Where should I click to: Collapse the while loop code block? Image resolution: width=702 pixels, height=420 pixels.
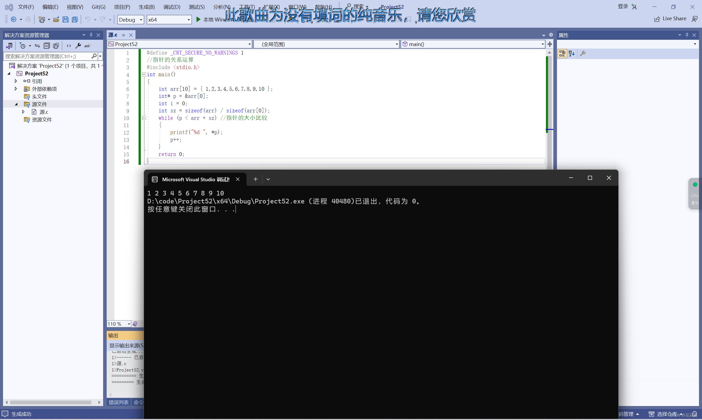click(144, 118)
